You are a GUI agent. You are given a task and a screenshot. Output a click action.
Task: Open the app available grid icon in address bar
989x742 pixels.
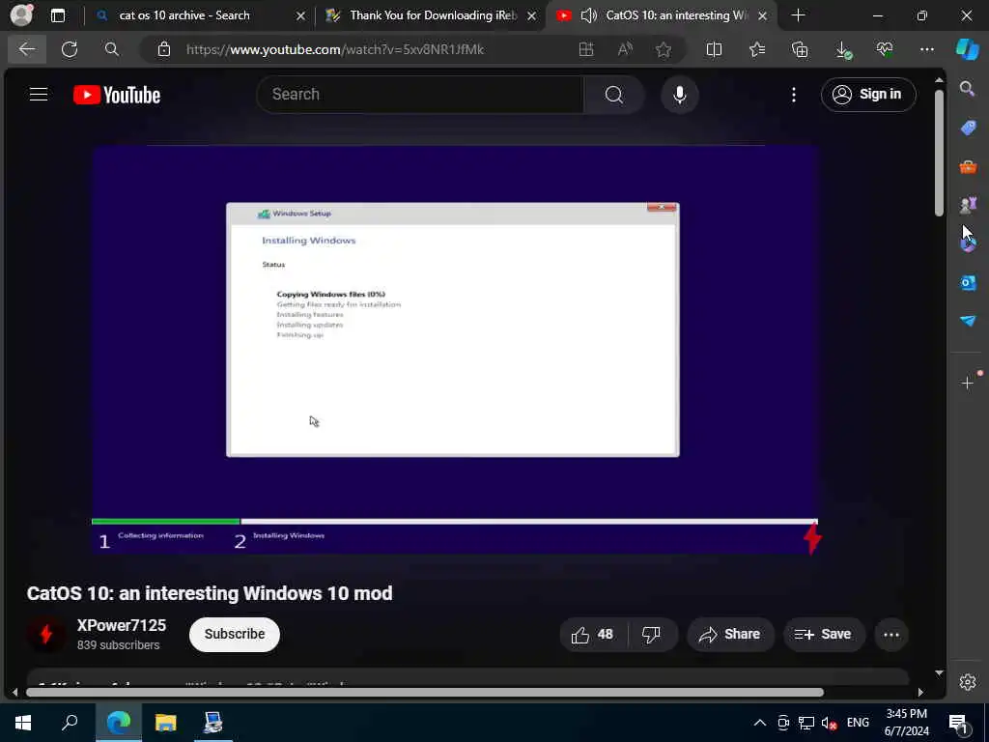pos(586,49)
